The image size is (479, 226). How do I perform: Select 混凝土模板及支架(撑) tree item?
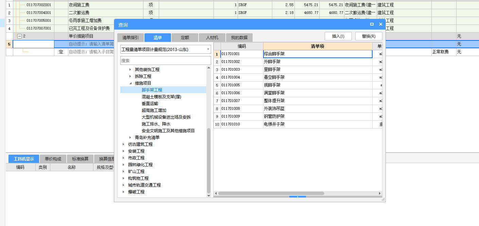(161, 97)
